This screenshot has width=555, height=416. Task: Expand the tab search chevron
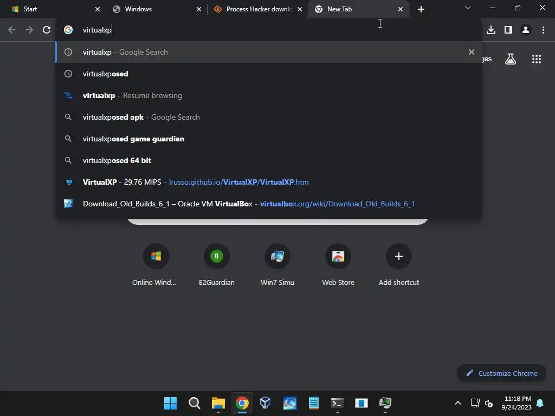click(468, 8)
